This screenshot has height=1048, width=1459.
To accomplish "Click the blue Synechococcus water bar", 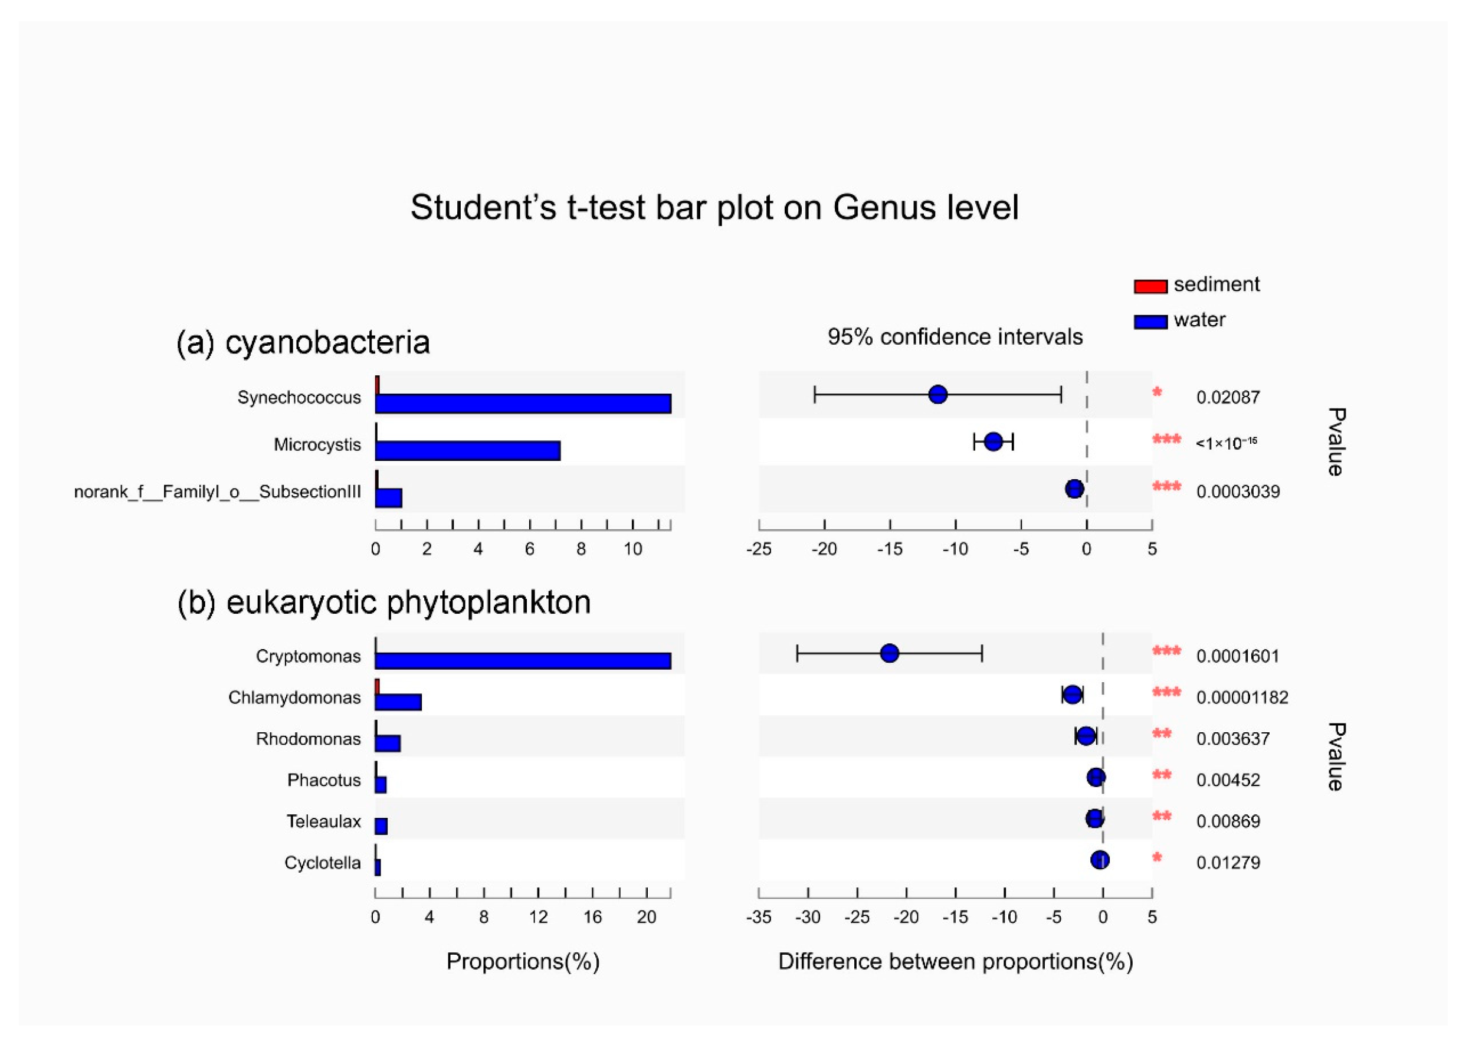I will (x=522, y=404).
